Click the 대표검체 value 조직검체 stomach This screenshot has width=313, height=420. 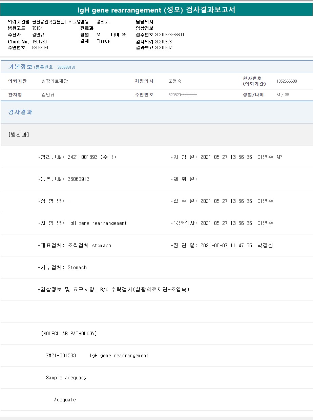[89, 246]
